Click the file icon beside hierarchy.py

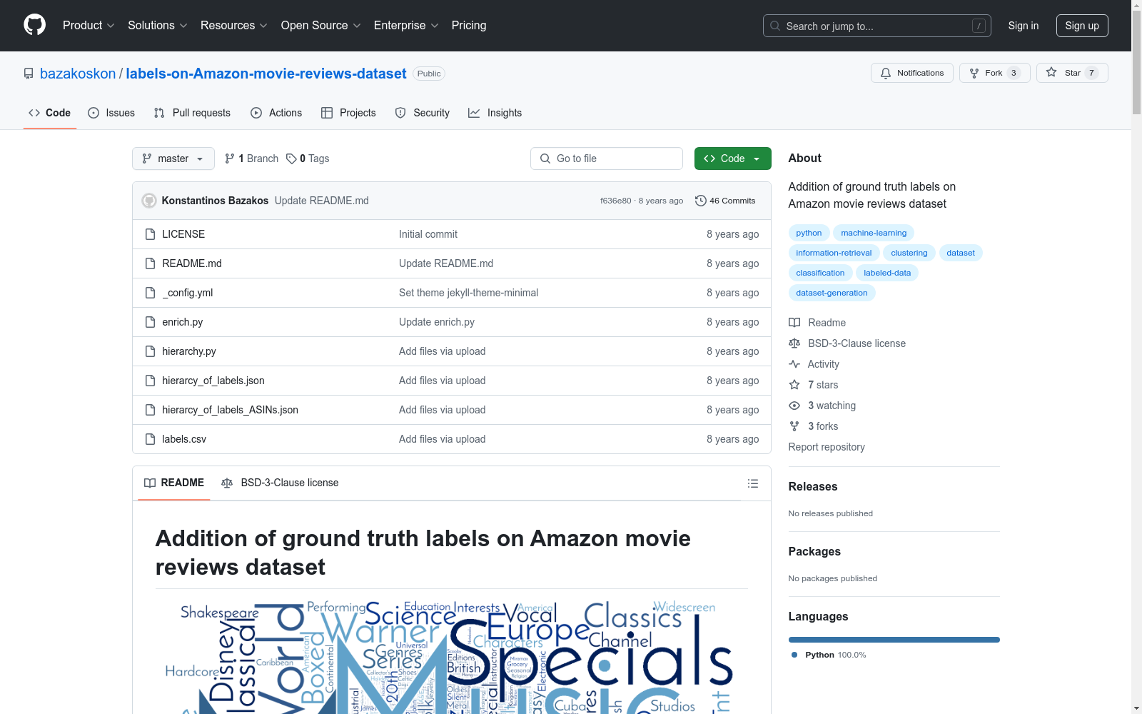150,351
